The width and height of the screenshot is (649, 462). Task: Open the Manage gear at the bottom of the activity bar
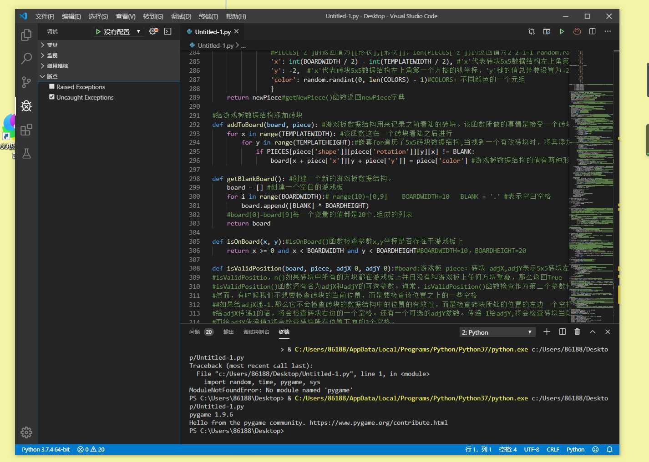click(x=26, y=432)
